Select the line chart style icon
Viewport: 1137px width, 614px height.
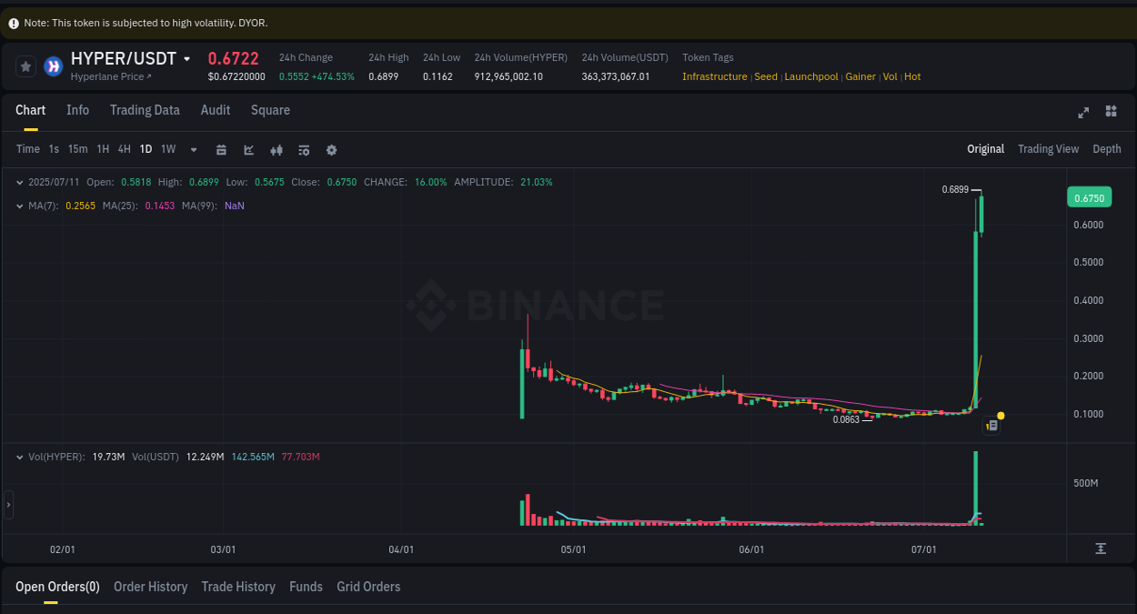pos(248,149)
